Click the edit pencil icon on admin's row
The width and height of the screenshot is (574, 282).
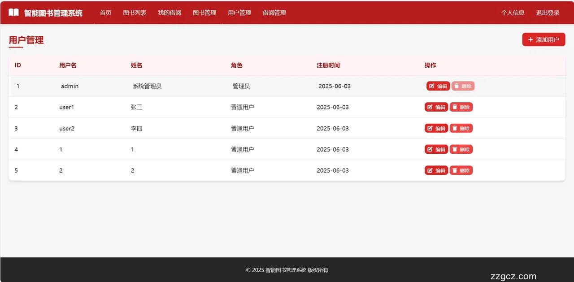431,86
